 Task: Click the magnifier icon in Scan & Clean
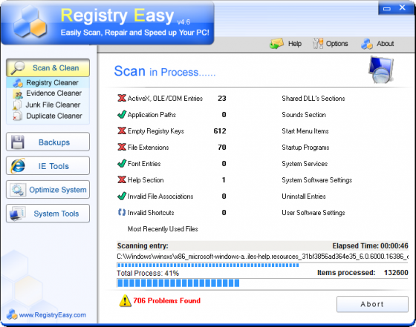(x=18, y=67)
